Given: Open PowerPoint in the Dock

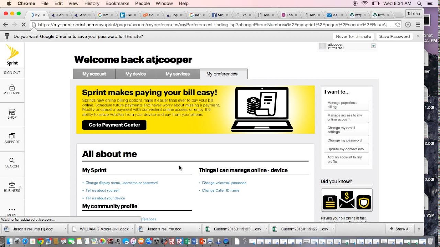Looking at the screenshot, I should click(203, 242).
